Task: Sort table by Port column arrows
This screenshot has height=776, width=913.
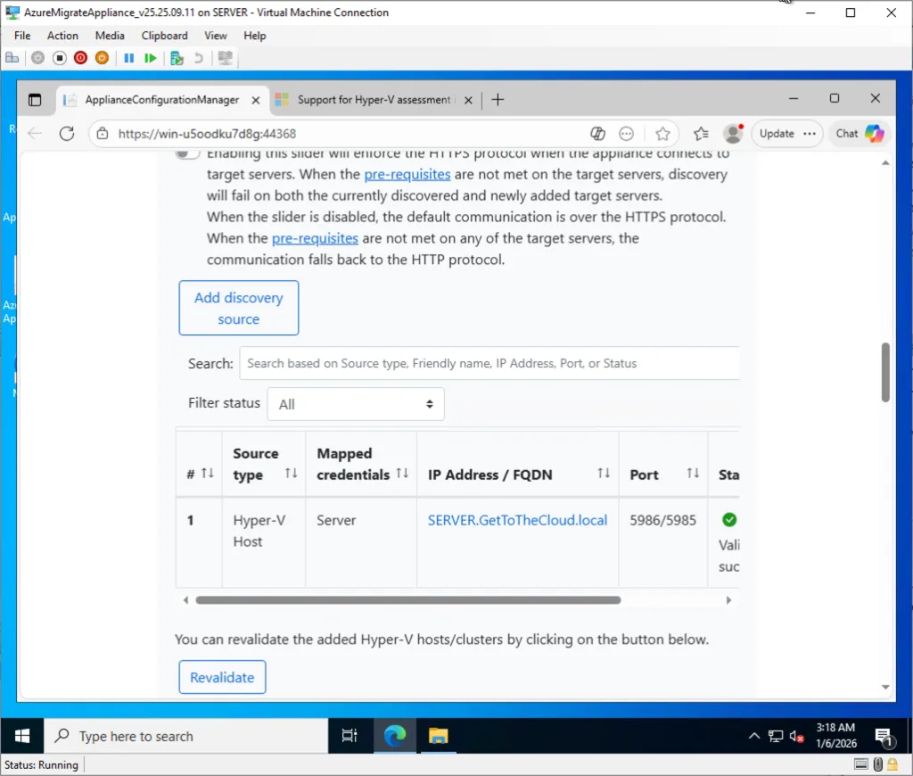Action: coord(693,474)
